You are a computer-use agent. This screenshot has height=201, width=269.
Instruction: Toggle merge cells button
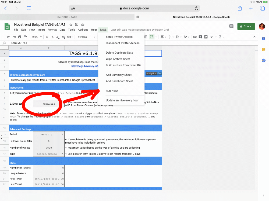pos(152,37)
